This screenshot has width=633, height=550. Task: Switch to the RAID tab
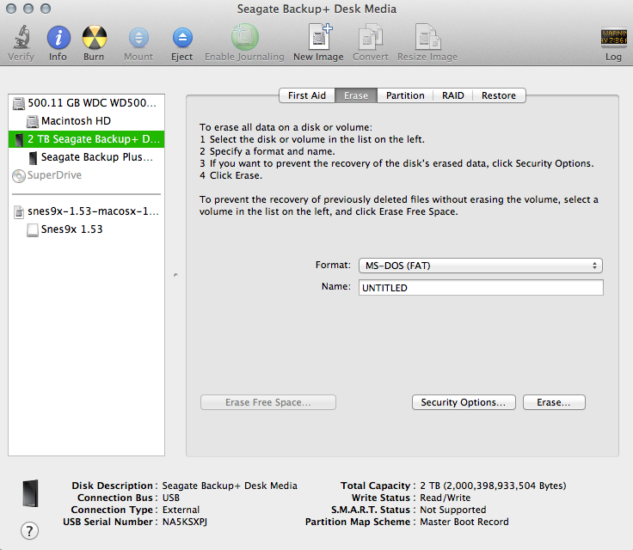point(452,95)
